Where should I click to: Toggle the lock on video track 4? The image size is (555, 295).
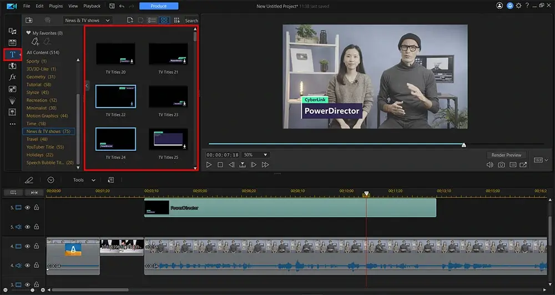[x=36, y=246]
